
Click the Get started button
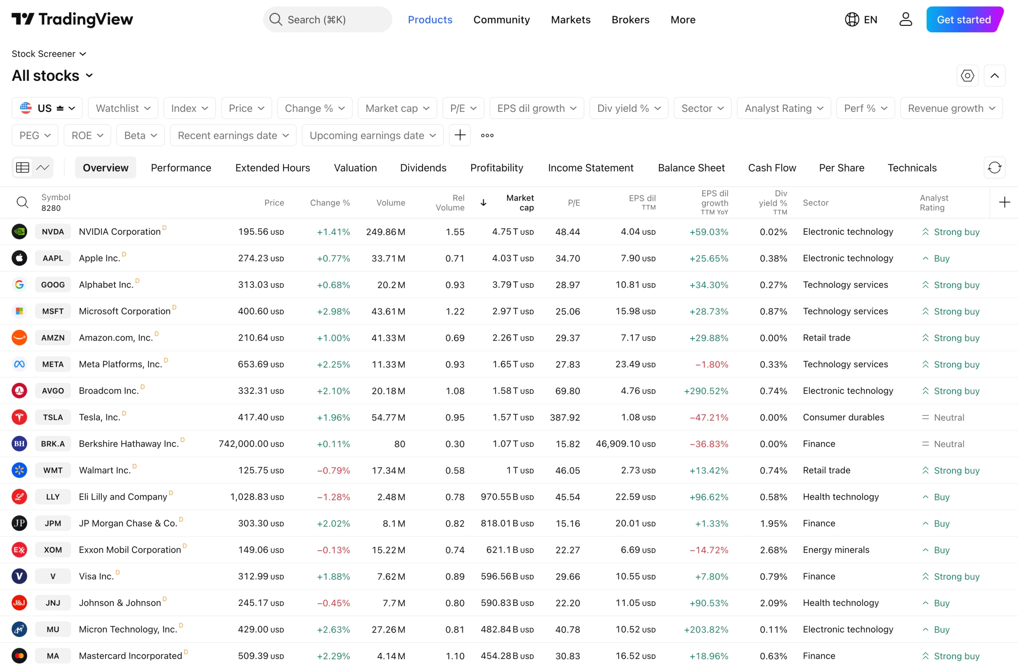pos(965,19)
